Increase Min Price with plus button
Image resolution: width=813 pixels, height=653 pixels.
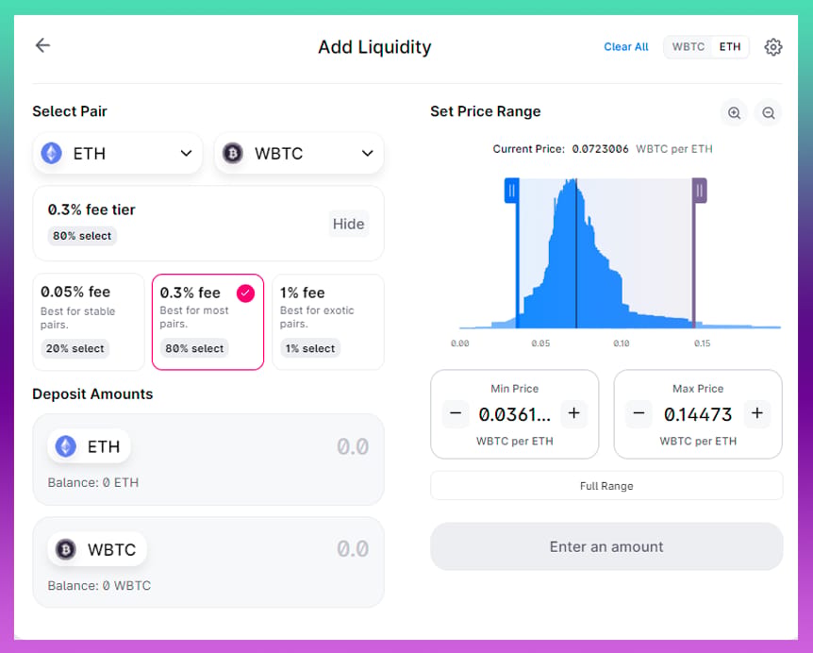click(574, 413)
